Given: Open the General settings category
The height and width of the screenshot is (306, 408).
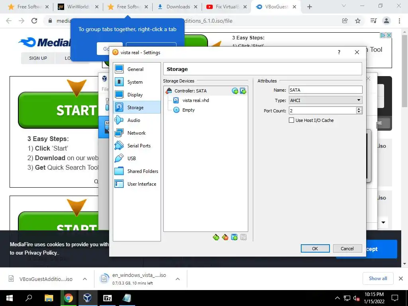Looking at the screenshot, I should tap(137, 69).
